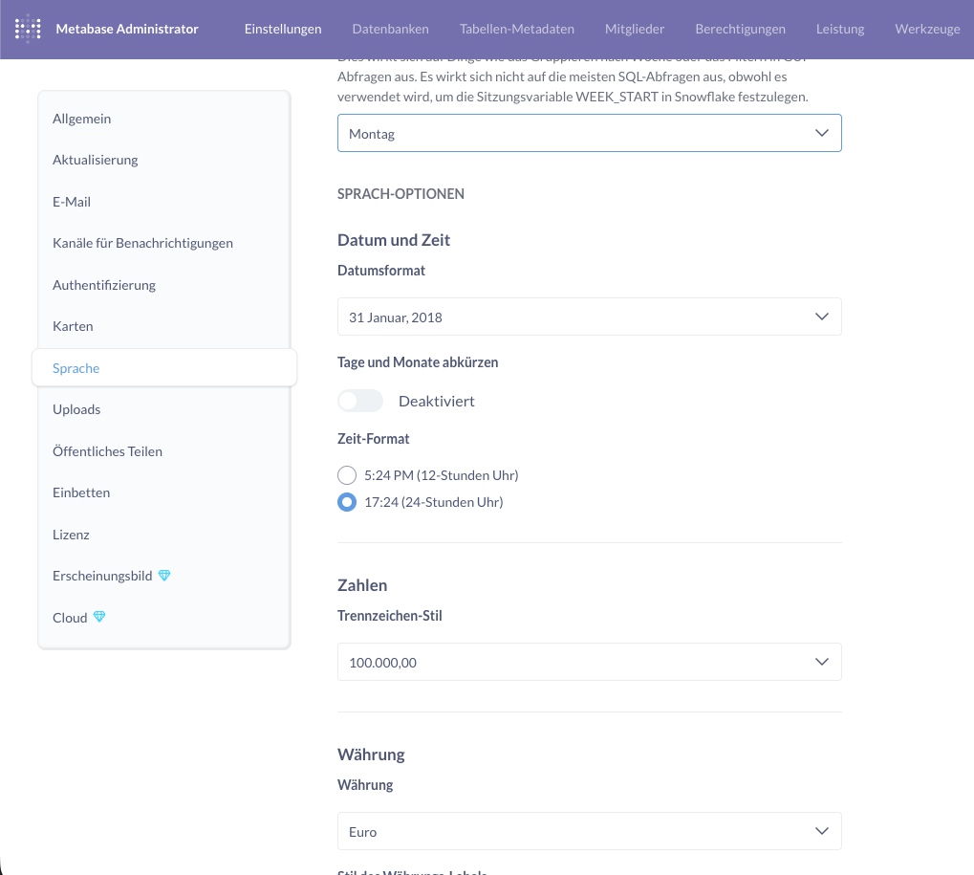Click the diamond icon next to Erscheinungsbild
Screen dimensions: 974x875
click(x=164, y=576)
